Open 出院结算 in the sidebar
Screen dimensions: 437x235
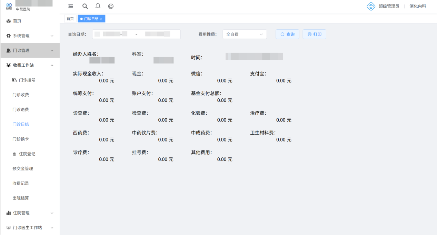pos(21,198)
